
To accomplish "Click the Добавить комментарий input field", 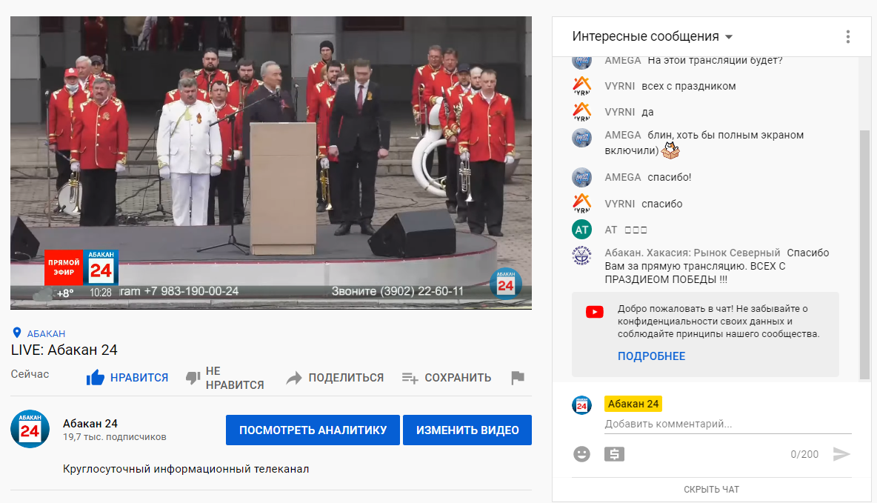I will coord(727,424).
